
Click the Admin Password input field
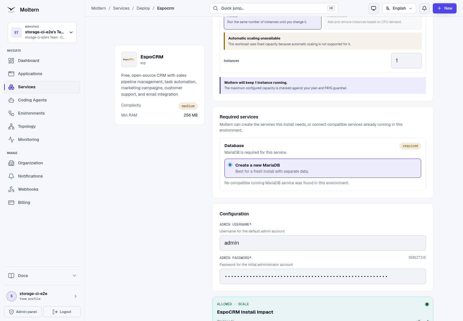pos(323,276)
